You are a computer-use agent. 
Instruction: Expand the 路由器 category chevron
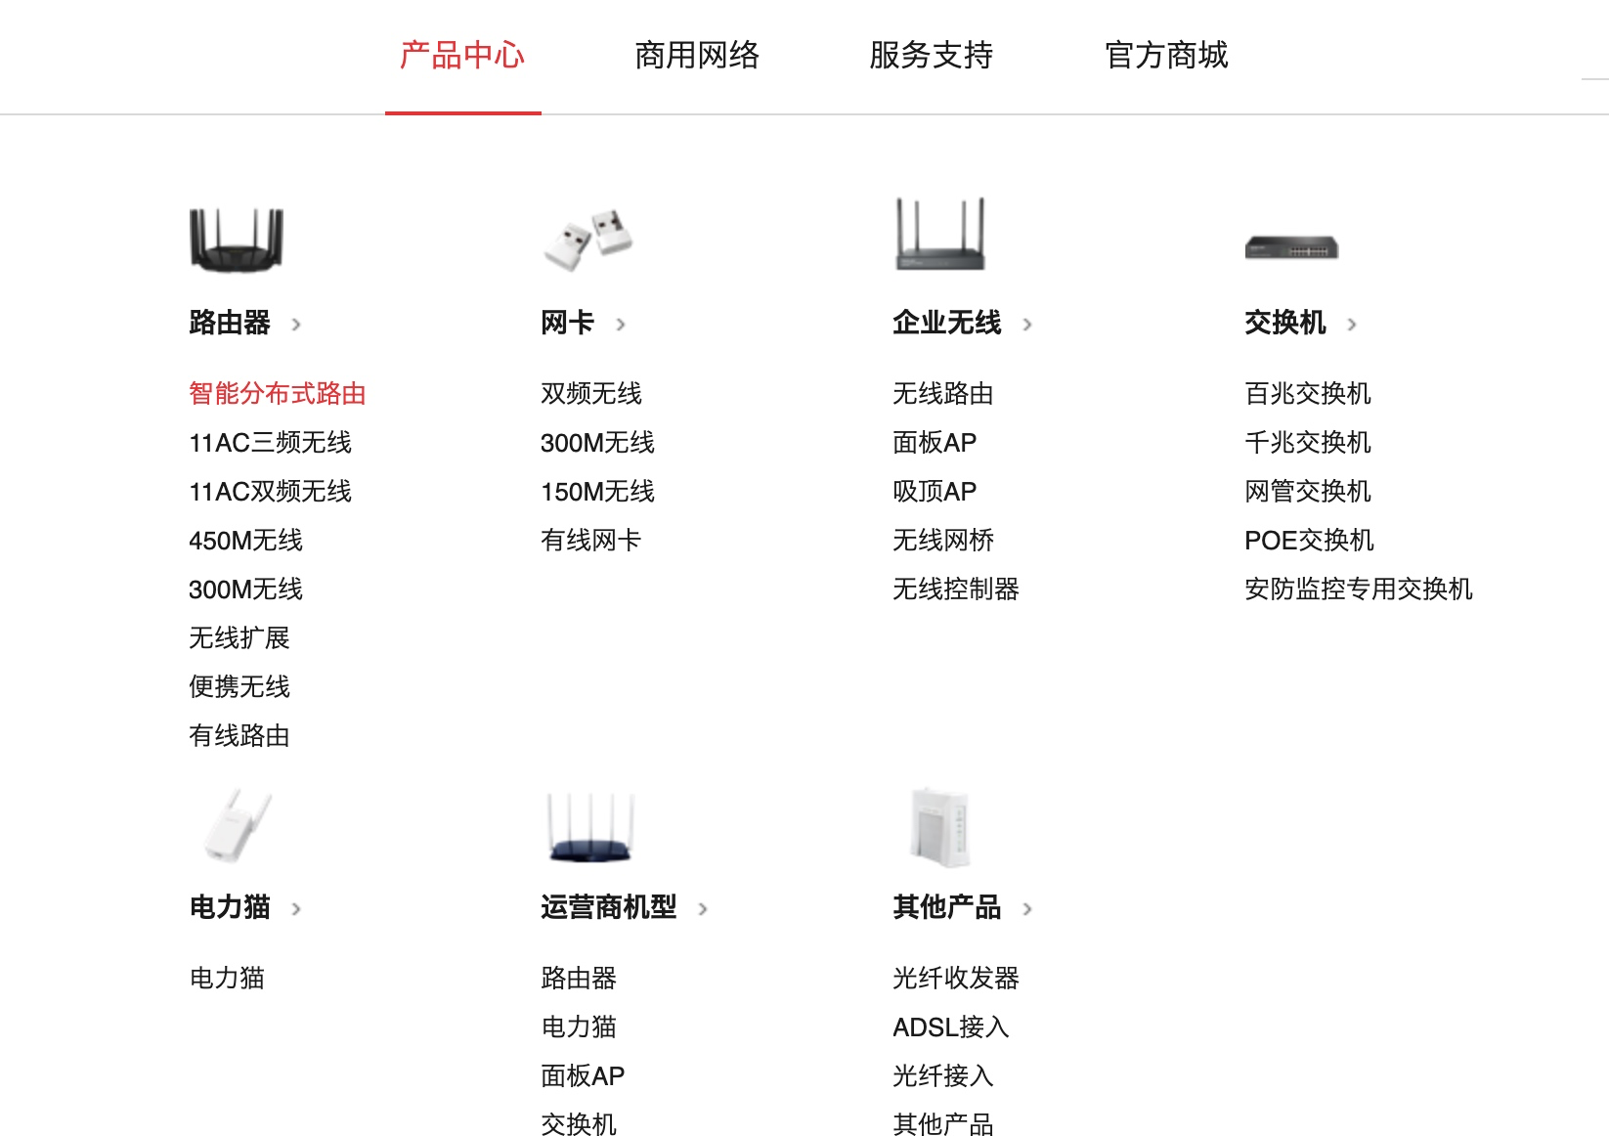(296, 325)
